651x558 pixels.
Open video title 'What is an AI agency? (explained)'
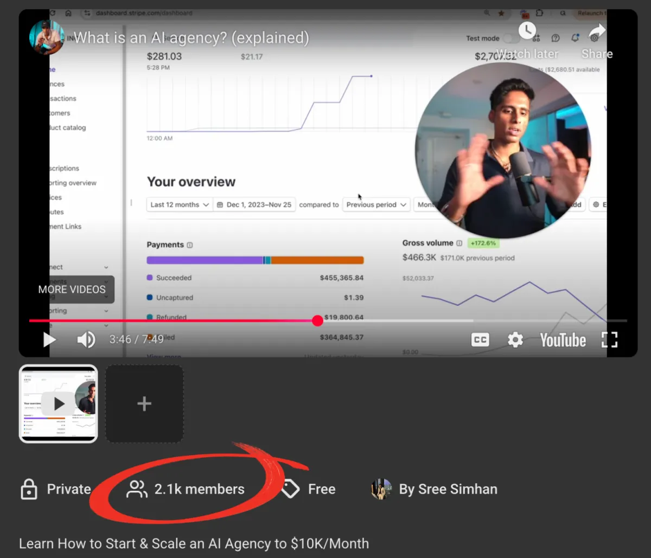(191, 38)
